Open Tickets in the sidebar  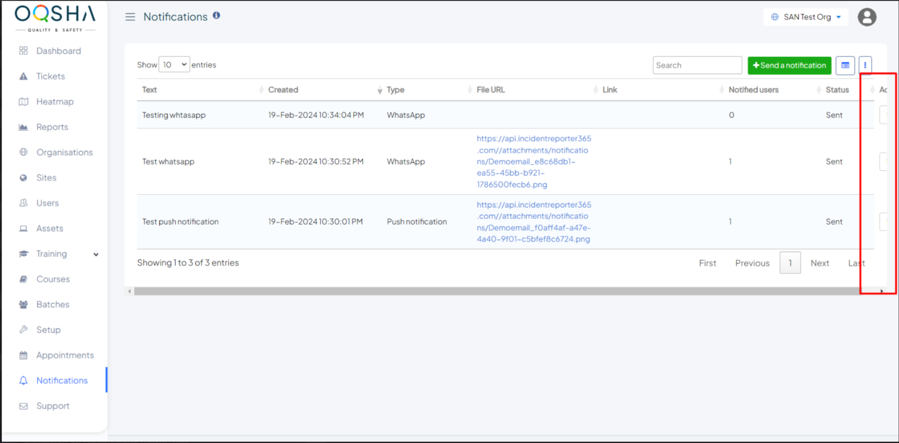(x=51, y=76)
